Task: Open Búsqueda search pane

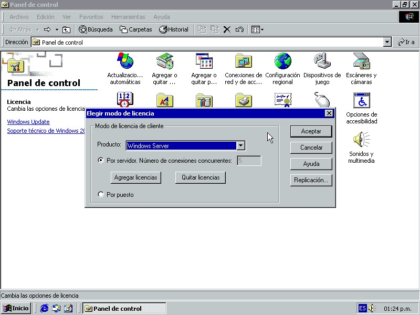Action: click(96, 29)
